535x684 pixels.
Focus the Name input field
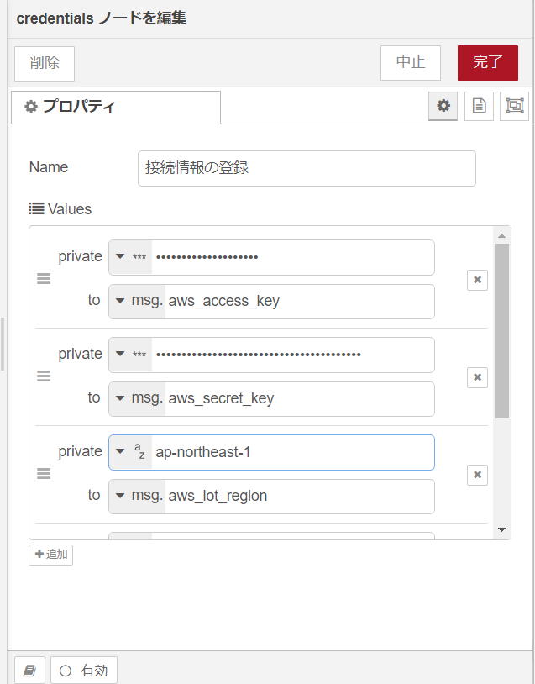307,168
